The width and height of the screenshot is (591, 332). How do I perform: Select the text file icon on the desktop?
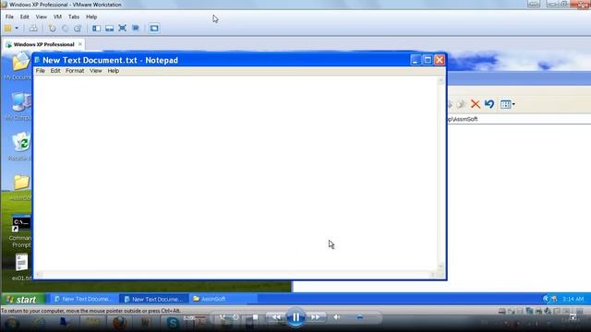point(21,267)
